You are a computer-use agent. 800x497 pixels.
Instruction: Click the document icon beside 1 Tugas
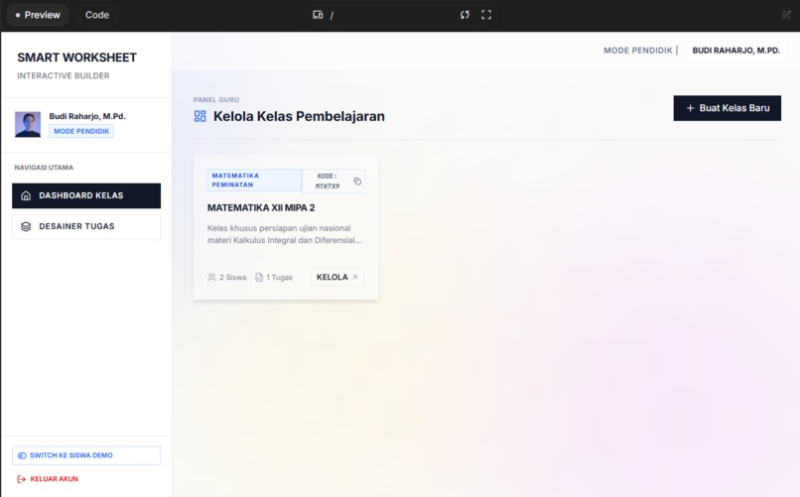(x=259, y=278)
